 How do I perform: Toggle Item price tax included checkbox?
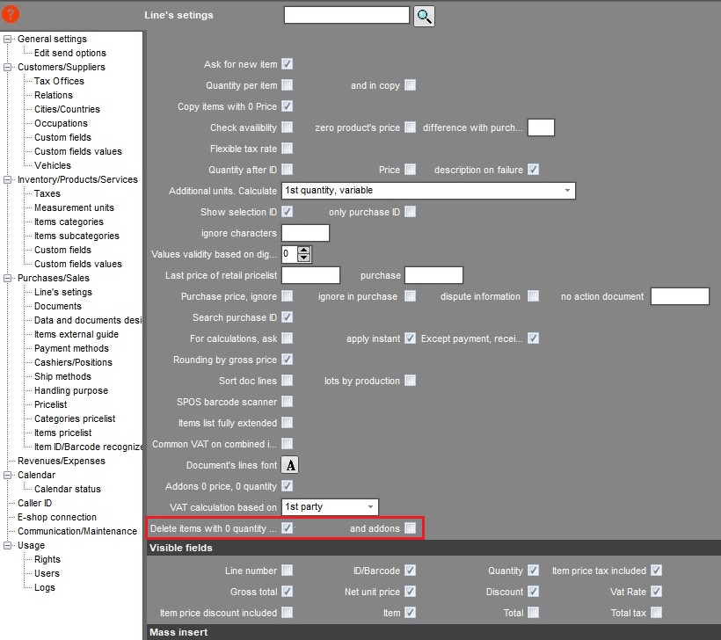point(656,571)
